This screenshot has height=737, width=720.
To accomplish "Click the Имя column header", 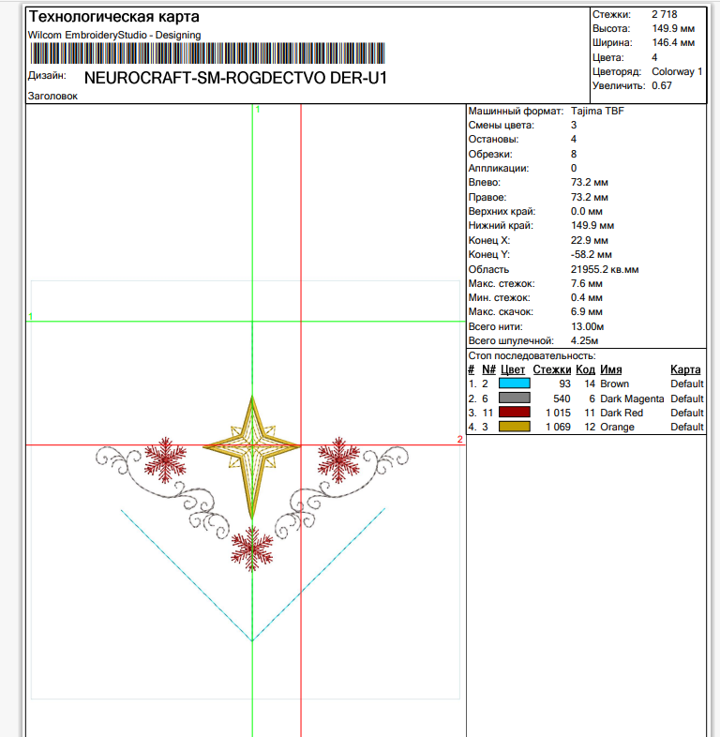I will coord(611,369).
